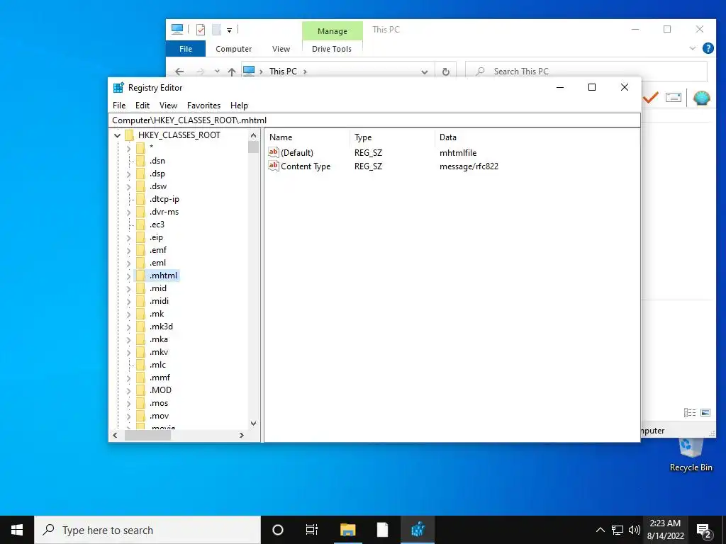The width and height of the screenshot is (726, 544).
Task: Click the Search This PC box
Action: click(586, 72)
